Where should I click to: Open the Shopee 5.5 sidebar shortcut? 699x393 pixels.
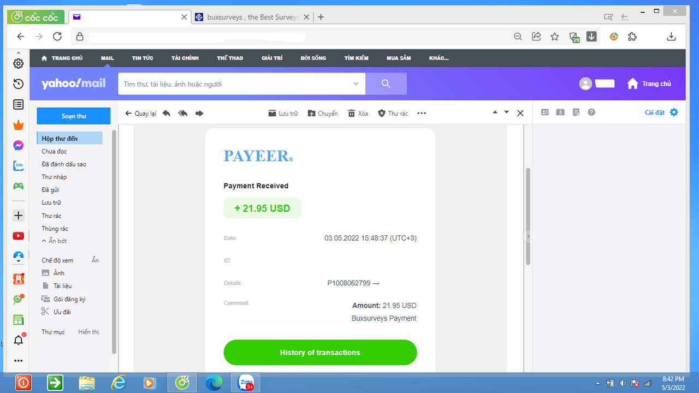(18, 279)
